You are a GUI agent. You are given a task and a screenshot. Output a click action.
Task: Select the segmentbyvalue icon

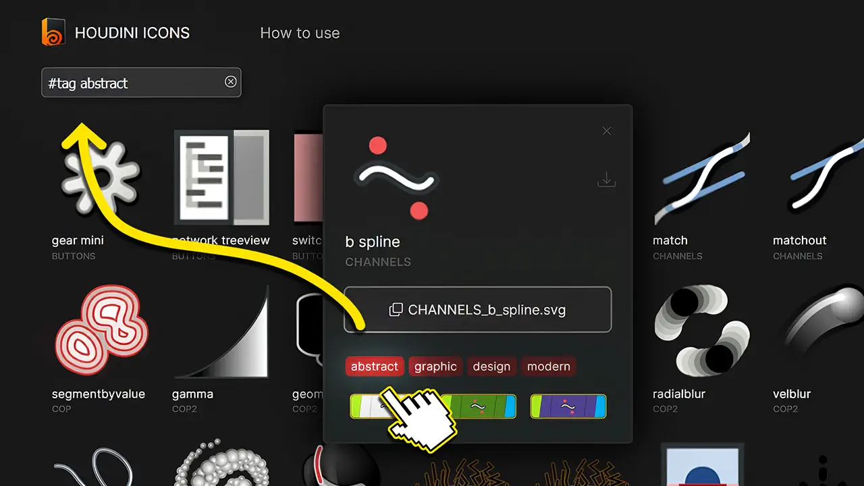101,331
